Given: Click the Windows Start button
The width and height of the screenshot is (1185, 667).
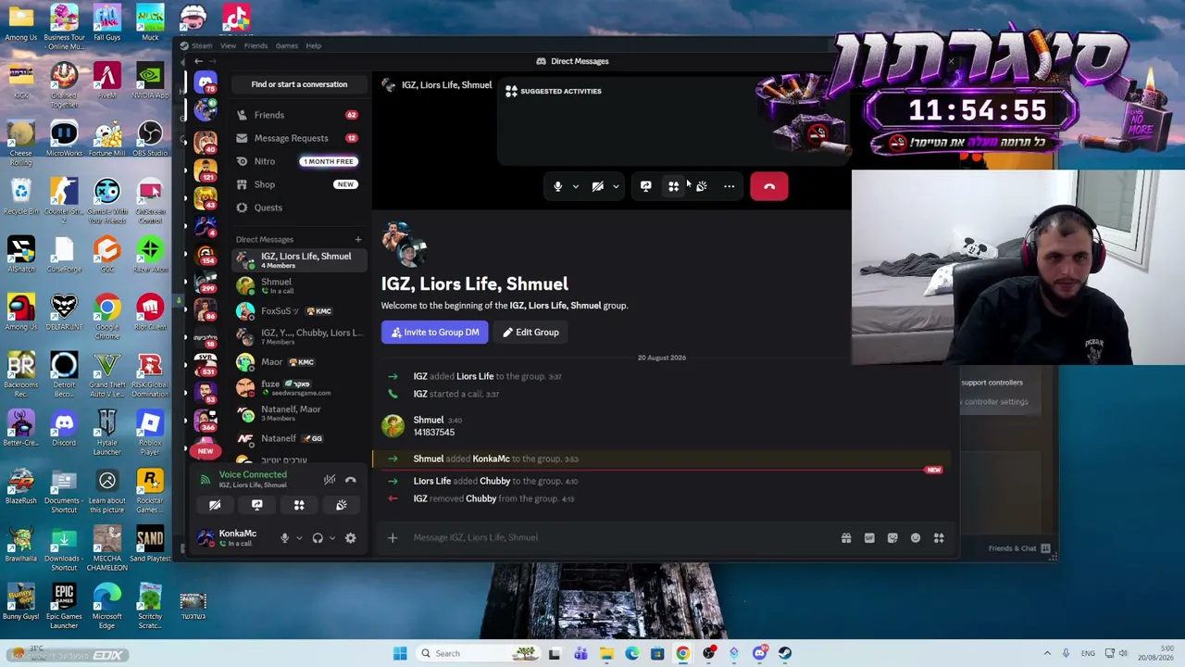Looking at the screenshot, I should (400, 653).
